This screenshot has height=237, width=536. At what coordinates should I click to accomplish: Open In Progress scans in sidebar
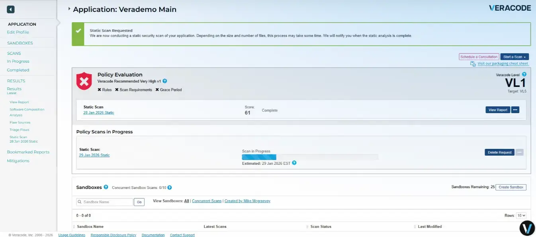[x=18, y=61]
